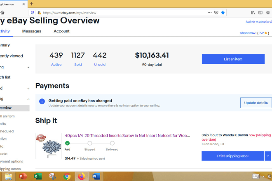Click the List an item button

click(x=233, y=59)
